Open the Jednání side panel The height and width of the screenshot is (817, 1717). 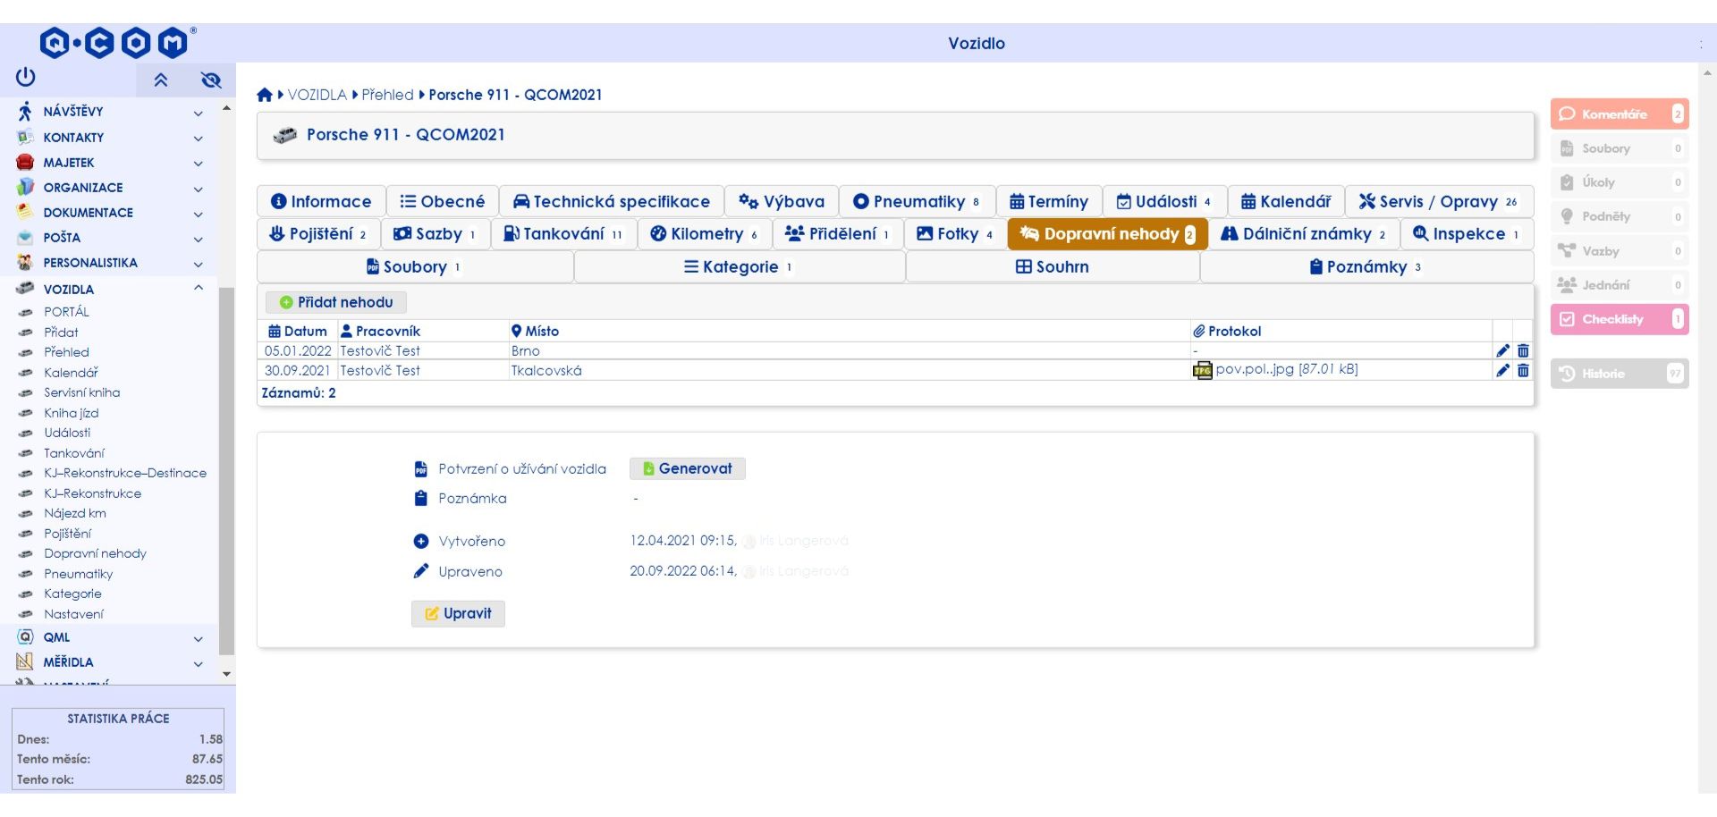click(x=1620, y=285)
